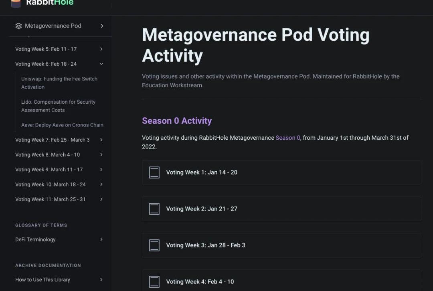
Task: Follow the purple Season 0 link
Action: pos(288,138)
